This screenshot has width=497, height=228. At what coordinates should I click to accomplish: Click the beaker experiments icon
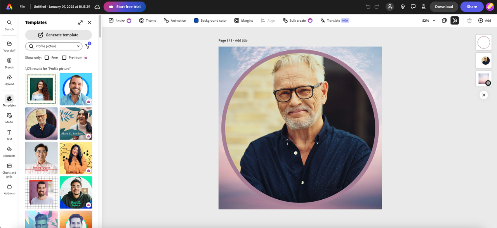423,7
